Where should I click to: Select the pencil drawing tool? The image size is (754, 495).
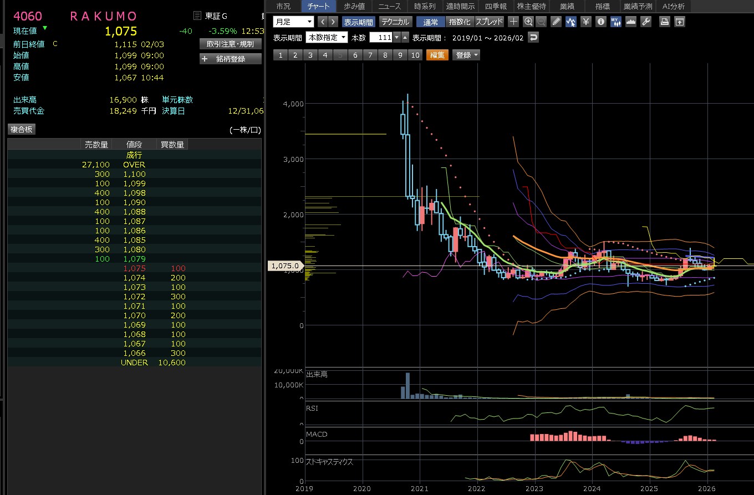tap(557, 22)
